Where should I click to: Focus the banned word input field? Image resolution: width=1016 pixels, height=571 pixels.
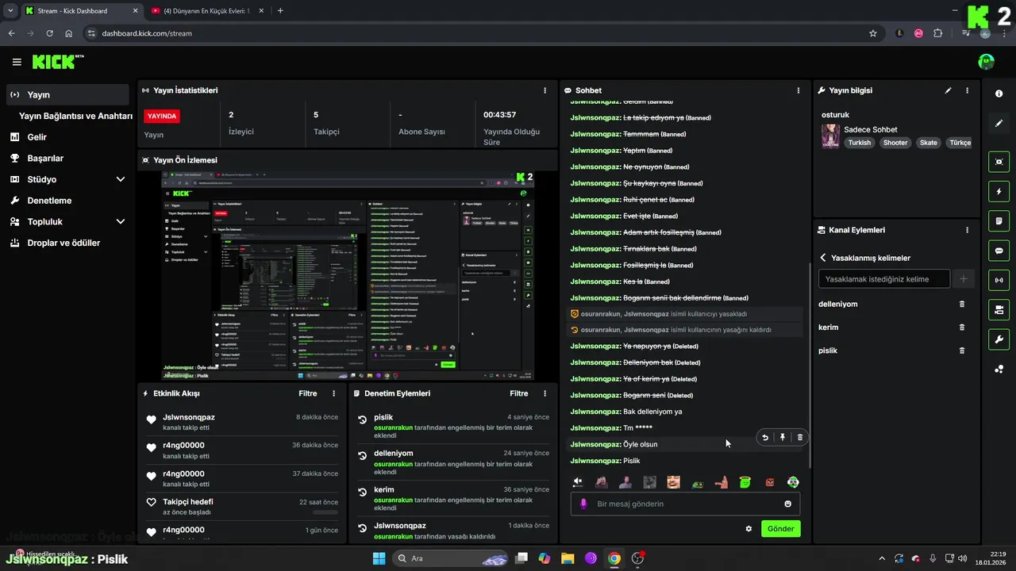[x=884, y=279]
